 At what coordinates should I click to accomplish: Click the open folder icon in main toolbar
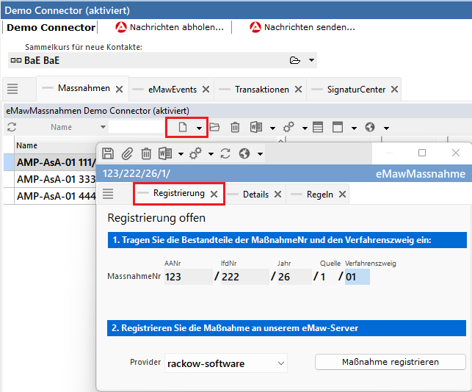point(214,127)
